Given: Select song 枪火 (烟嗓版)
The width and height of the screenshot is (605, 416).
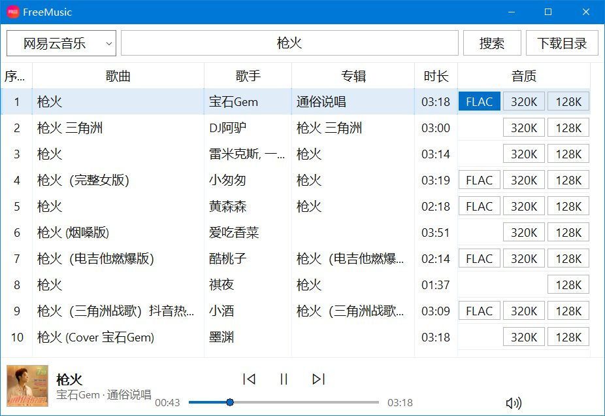Looking at the screenshot, I should point(73,232).
